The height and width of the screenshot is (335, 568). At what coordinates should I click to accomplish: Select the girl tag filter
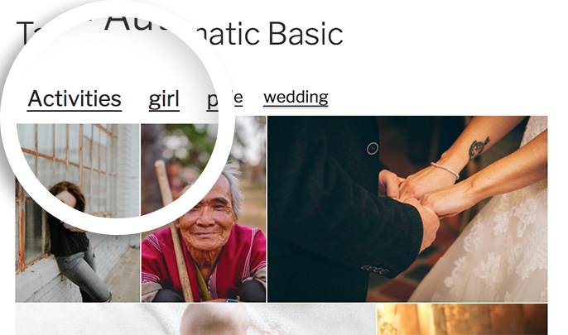click(164, 100)
